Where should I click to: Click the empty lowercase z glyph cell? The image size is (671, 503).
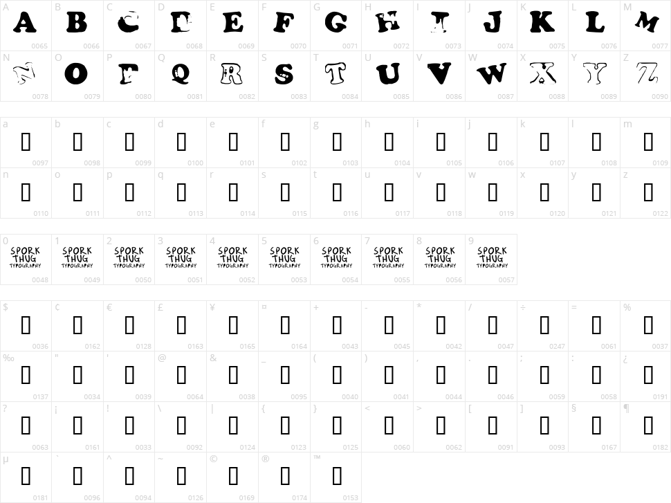pos(647,192)
